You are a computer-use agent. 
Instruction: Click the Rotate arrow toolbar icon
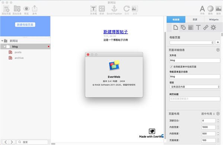(127, 9)
